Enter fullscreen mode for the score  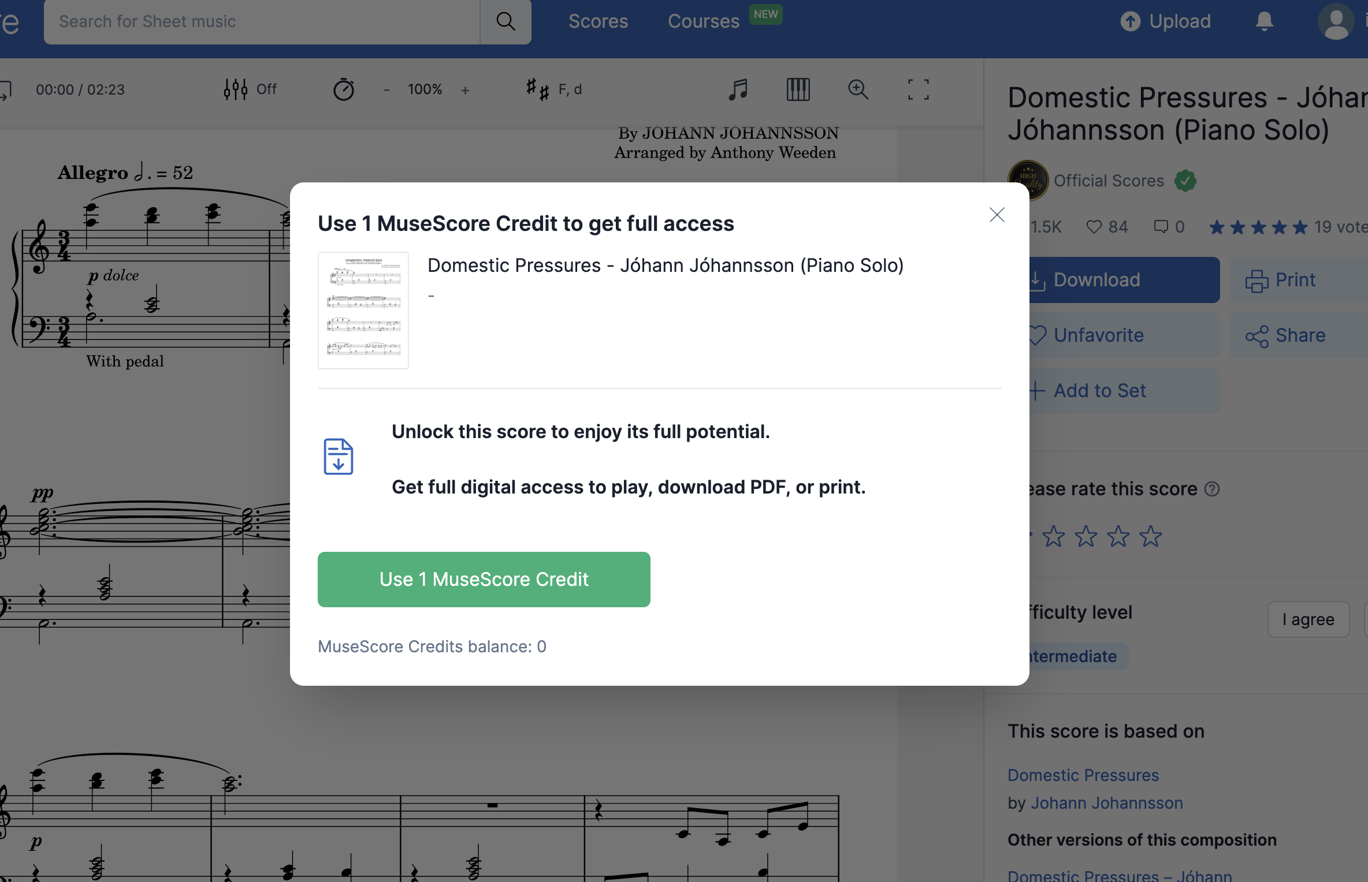pyautogui.click(x=919, y=90)
